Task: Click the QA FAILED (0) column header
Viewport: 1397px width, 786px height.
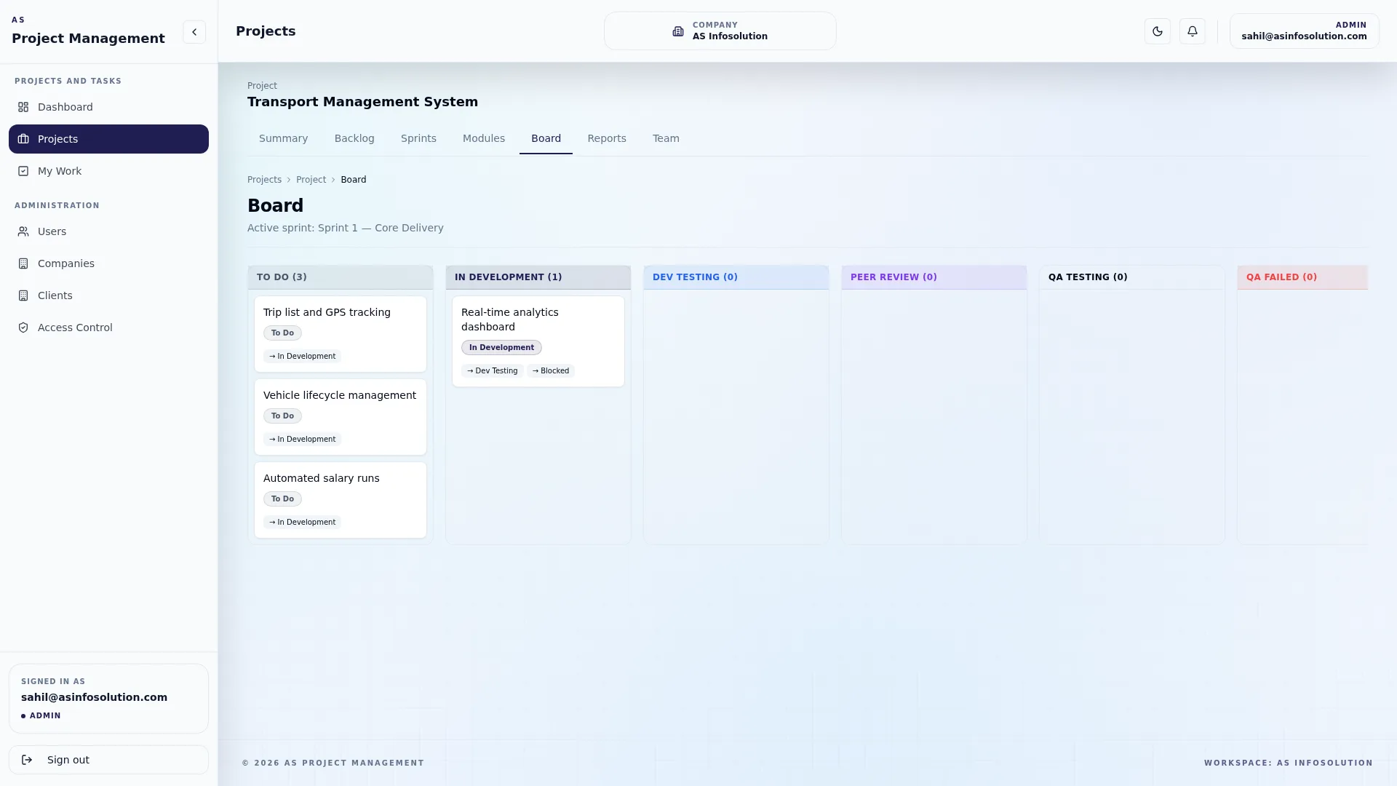Action: coord(1302,277)
